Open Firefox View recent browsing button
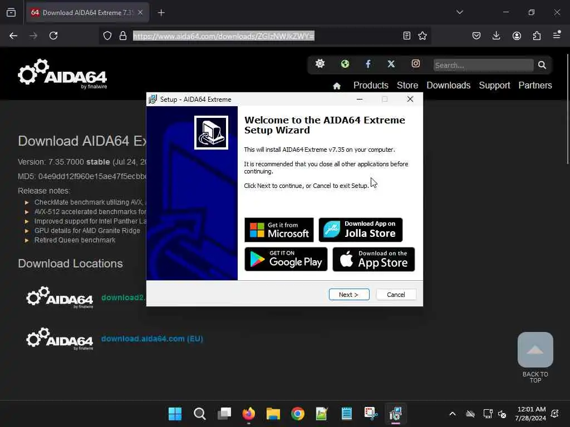The image size is (570, 427). pyautogui.click(x=11, y=12)
